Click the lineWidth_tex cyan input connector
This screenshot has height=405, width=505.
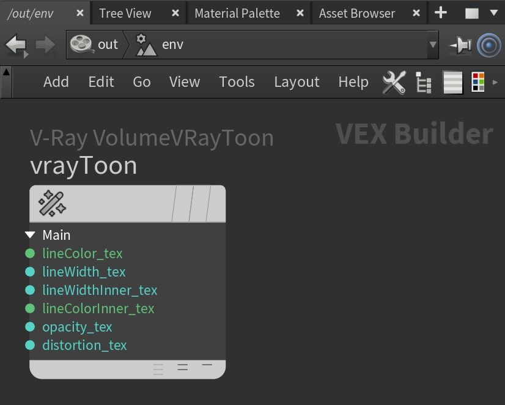[x=30, y=272]
